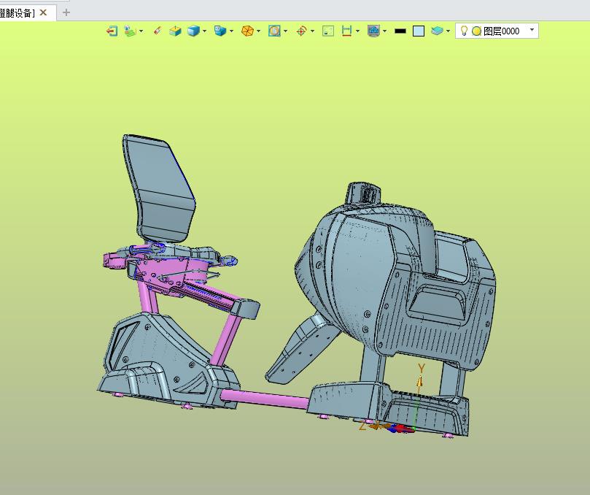The width and height of the screenshot is (590, 495).
Task: Close the 蹬腿设备 document tab
Action: point(43,12)
